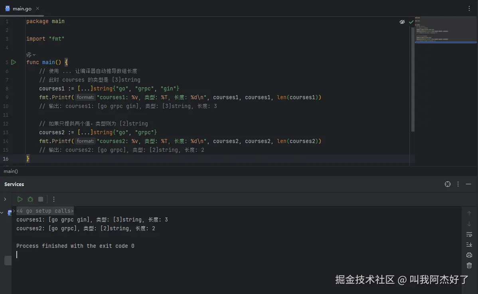478x294 pixels.
Task: Click the code minimap preview
Action: tap(445, 30)
